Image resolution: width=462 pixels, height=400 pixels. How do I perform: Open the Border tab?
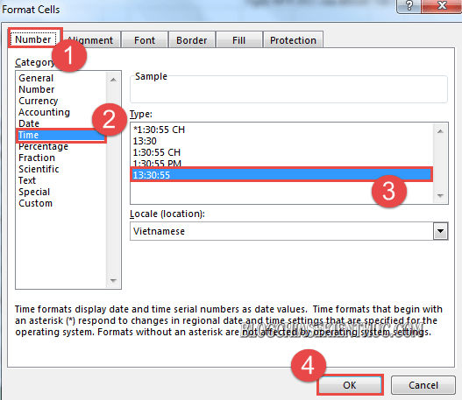[191, 40]
